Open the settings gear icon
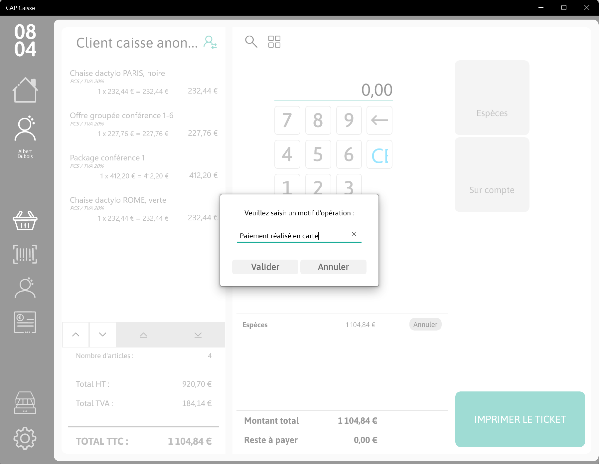This screenshot has width=599, height=464. [25, 438]
